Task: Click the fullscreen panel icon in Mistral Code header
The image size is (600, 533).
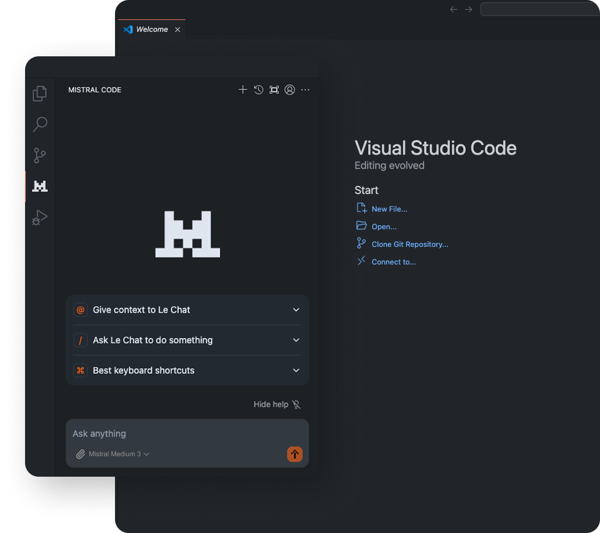Action: coord(274,90)
